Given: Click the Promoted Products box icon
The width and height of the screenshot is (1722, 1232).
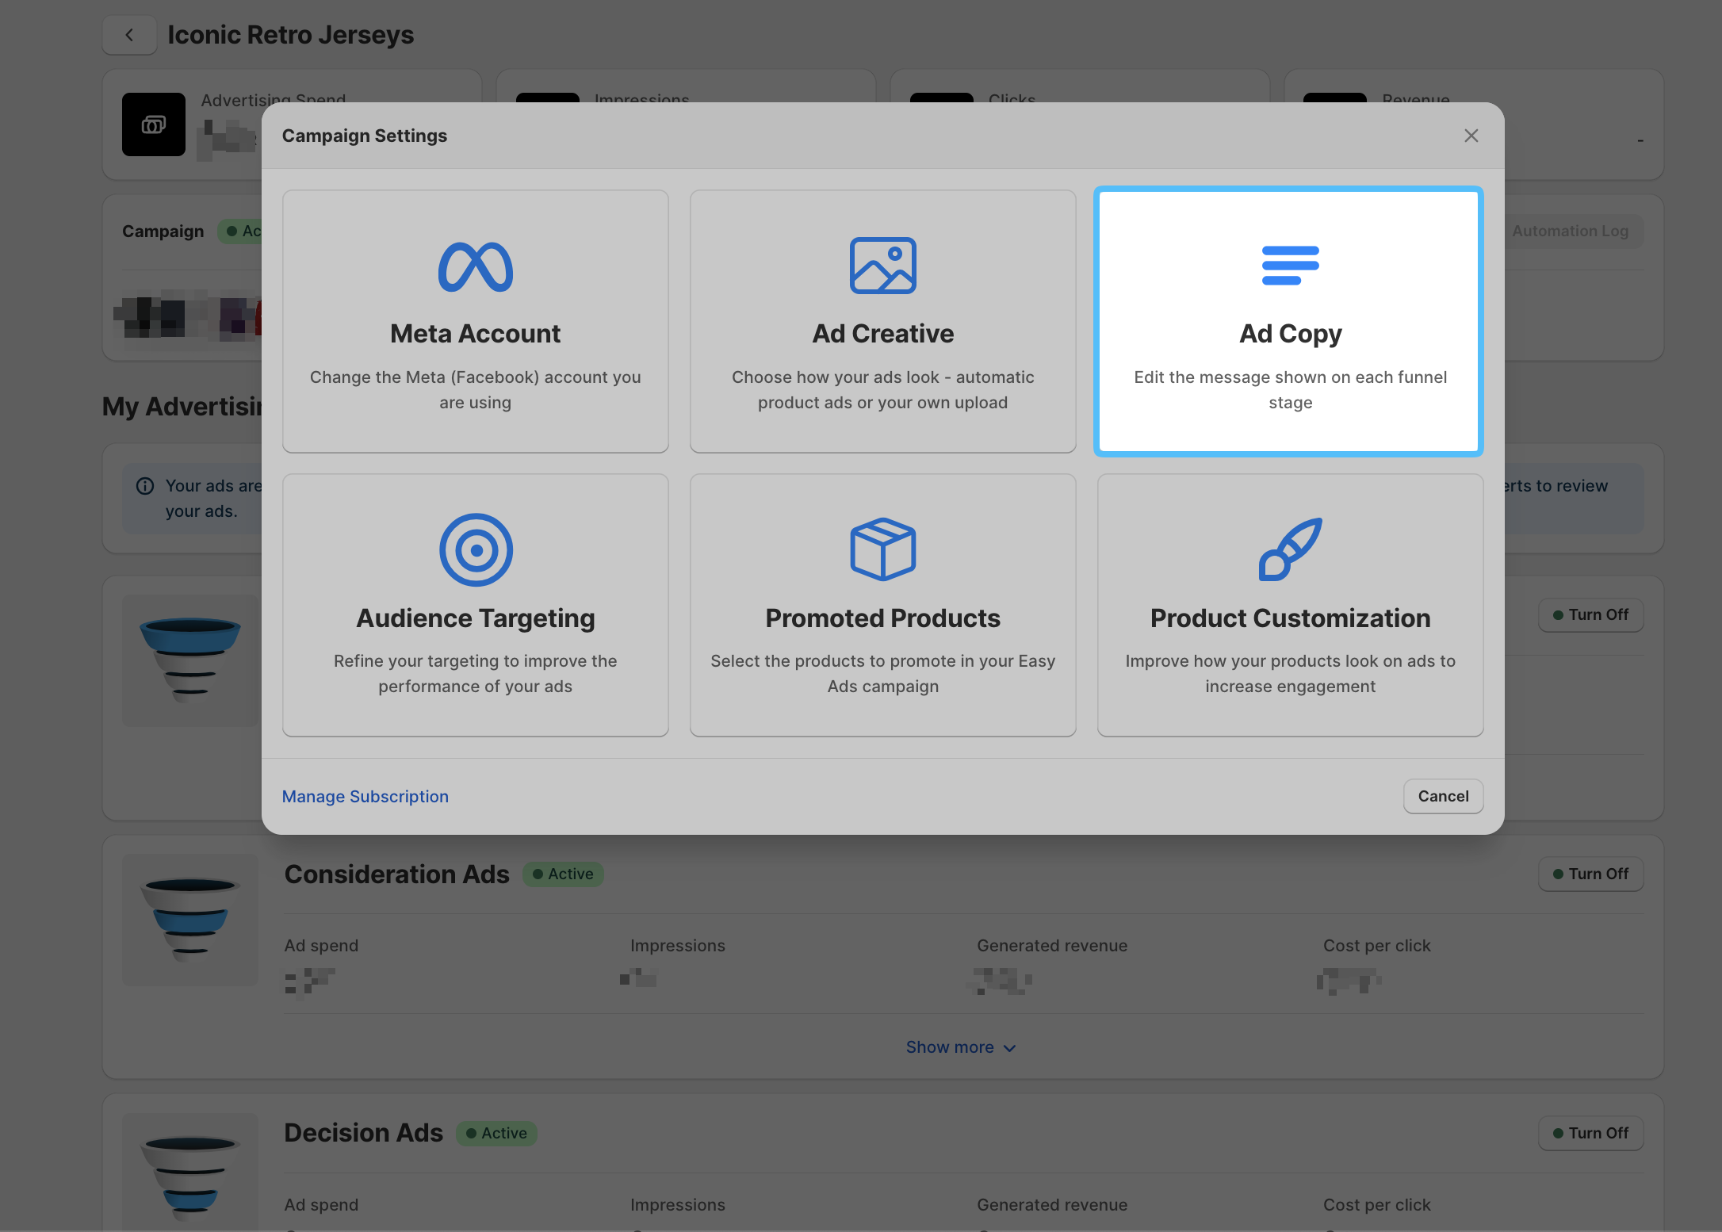Looking at the screenshot, I should [882, 549].
